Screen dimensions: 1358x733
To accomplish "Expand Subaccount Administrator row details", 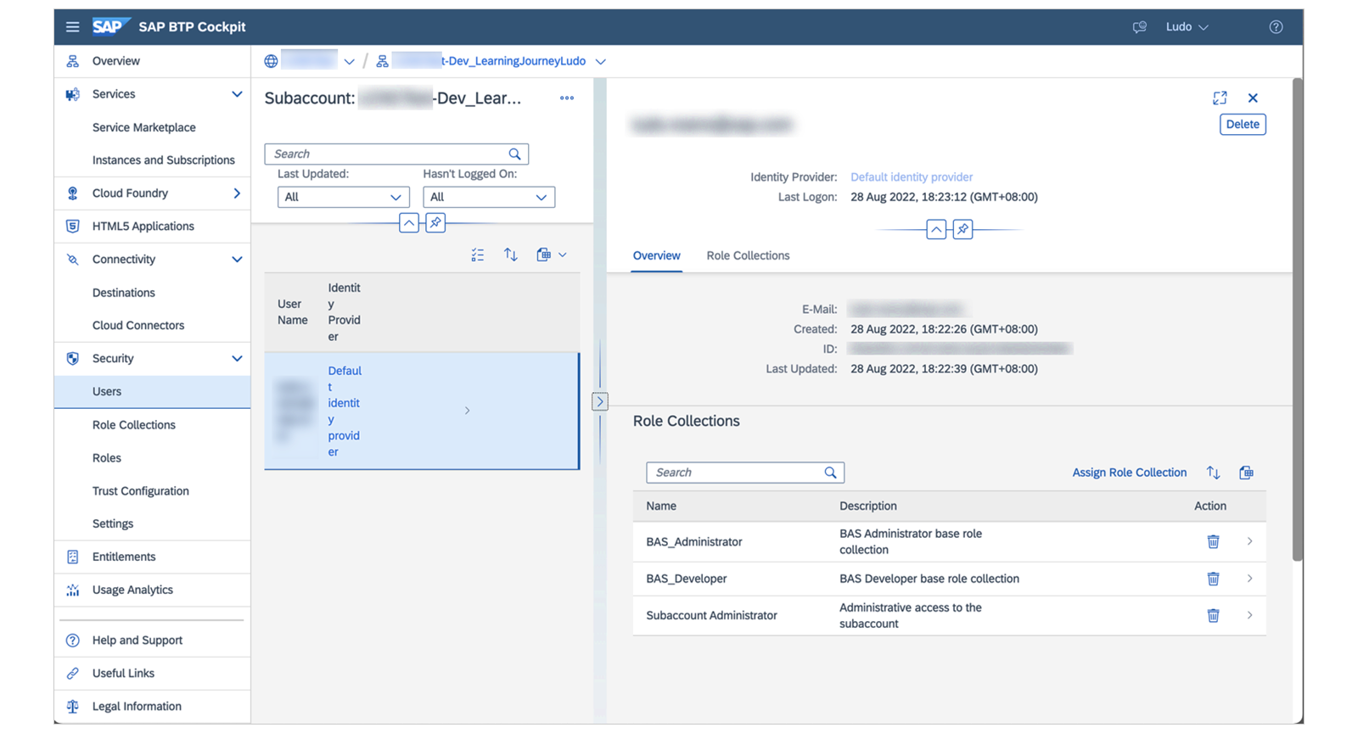I will 1249,615.
